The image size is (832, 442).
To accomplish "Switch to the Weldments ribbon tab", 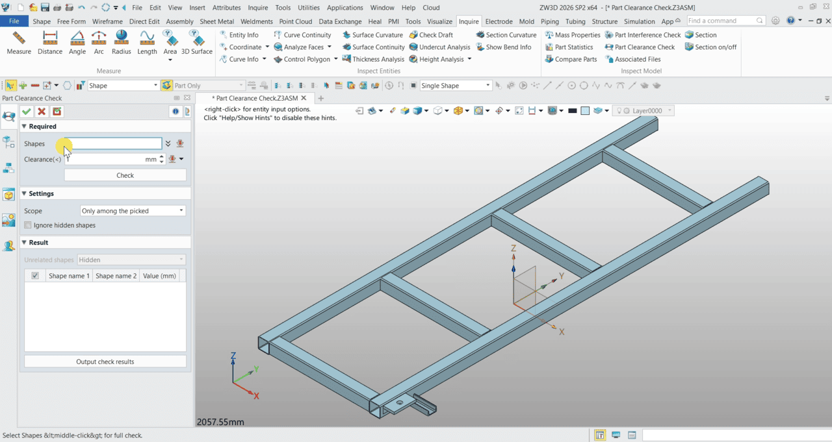I will pos(257,21).
